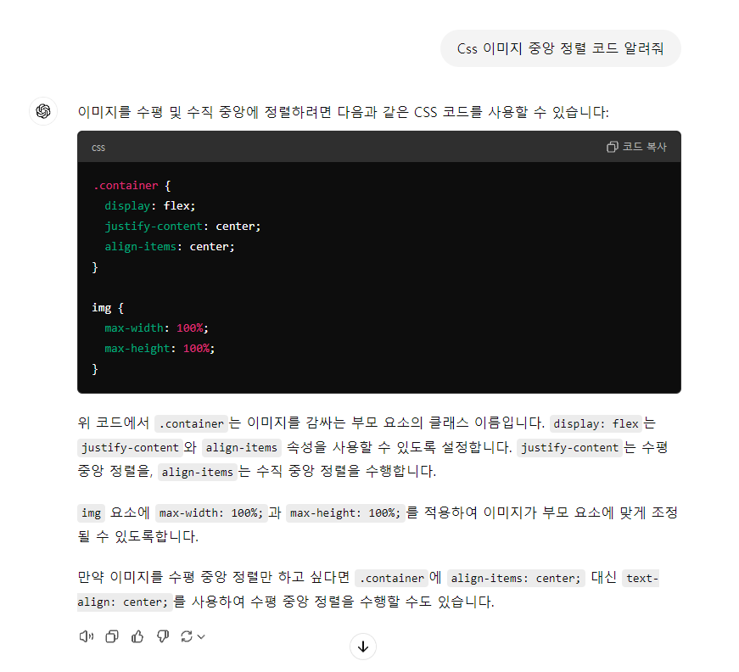The image size is (739, 672).
Task: Click inline code 'align-items' before '속성을'
Action: (x=241, y=447)
